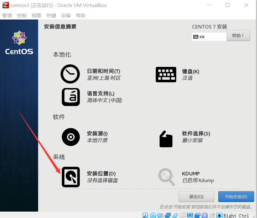Open the language support icon
This screenshot has width=257, height=218.
pyautogui.click(x=70, y=97)
